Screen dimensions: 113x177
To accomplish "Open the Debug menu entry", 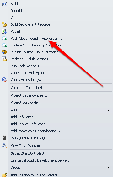I will pyautogui.click(x=16, y=167).
